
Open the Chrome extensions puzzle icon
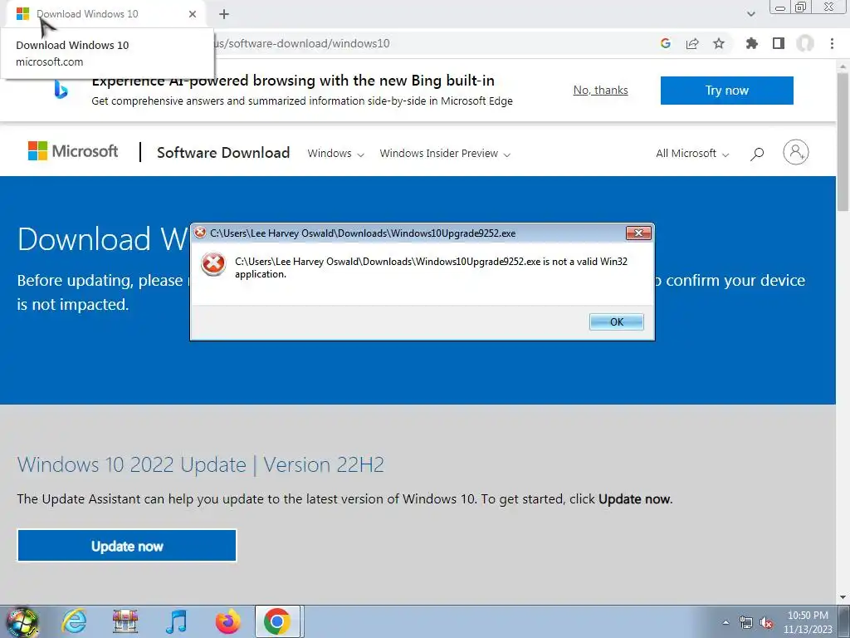click(751, 43)
